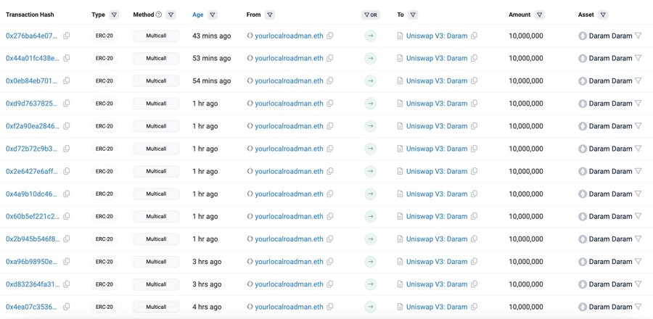Click Daram token icon in 0xd832364fa31 row

(583, 284)
